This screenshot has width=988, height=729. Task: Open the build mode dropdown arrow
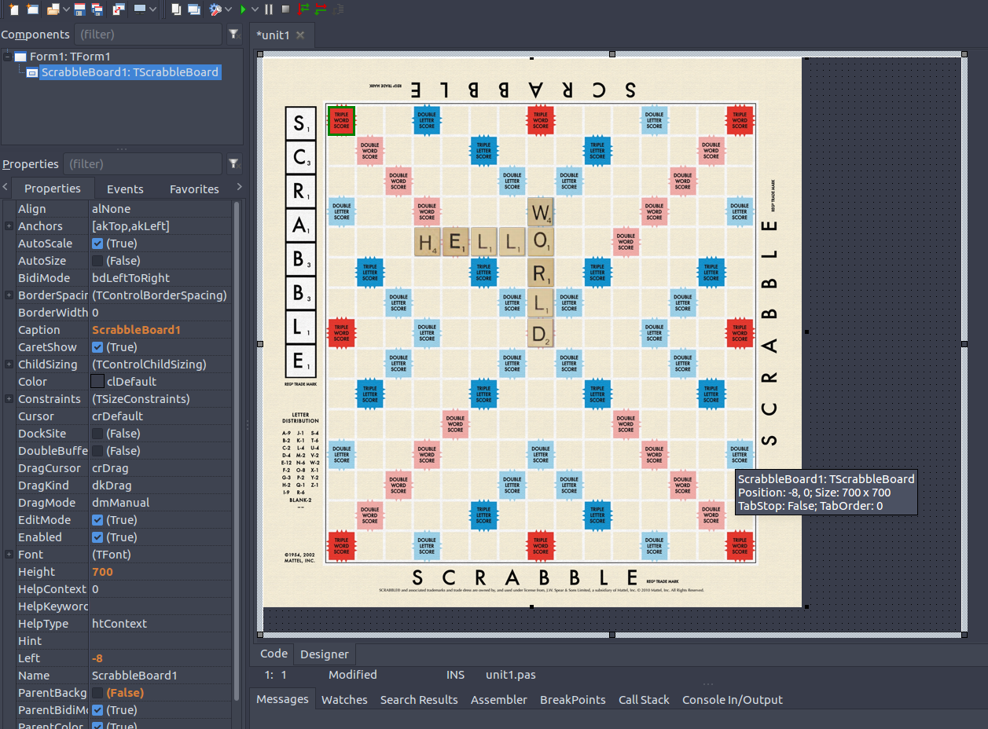[228, 9]
